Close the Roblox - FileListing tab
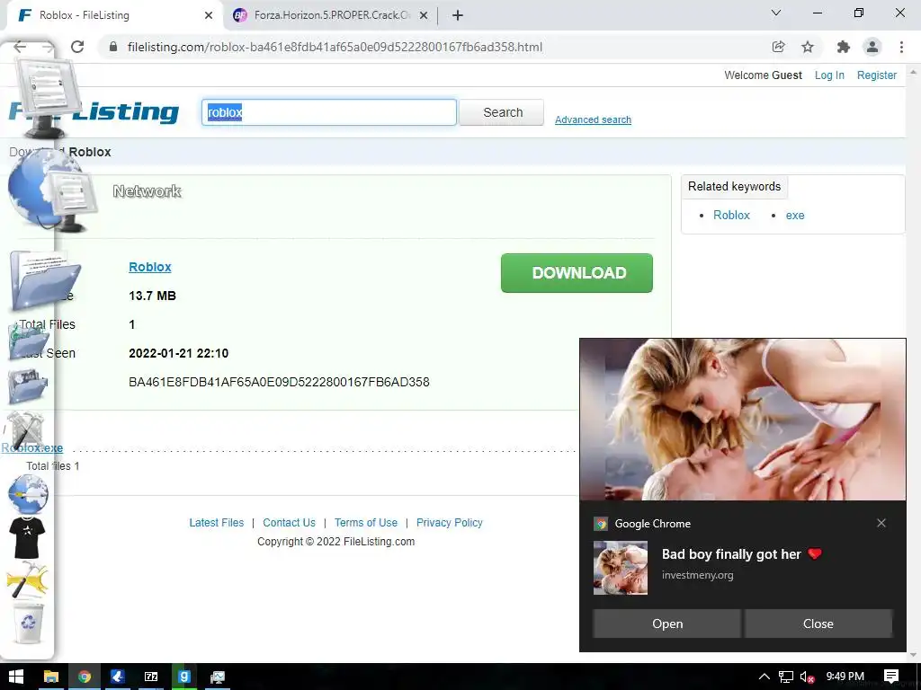This screenshot has width=921, height=690. coord(209,15)
